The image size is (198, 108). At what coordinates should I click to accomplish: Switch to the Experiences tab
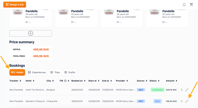[x=37, y=72]
